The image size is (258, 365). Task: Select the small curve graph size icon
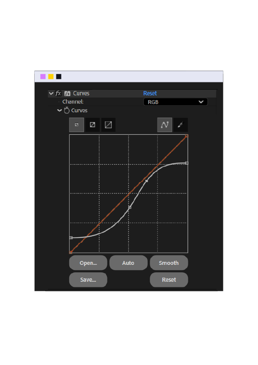pos(77,125)
